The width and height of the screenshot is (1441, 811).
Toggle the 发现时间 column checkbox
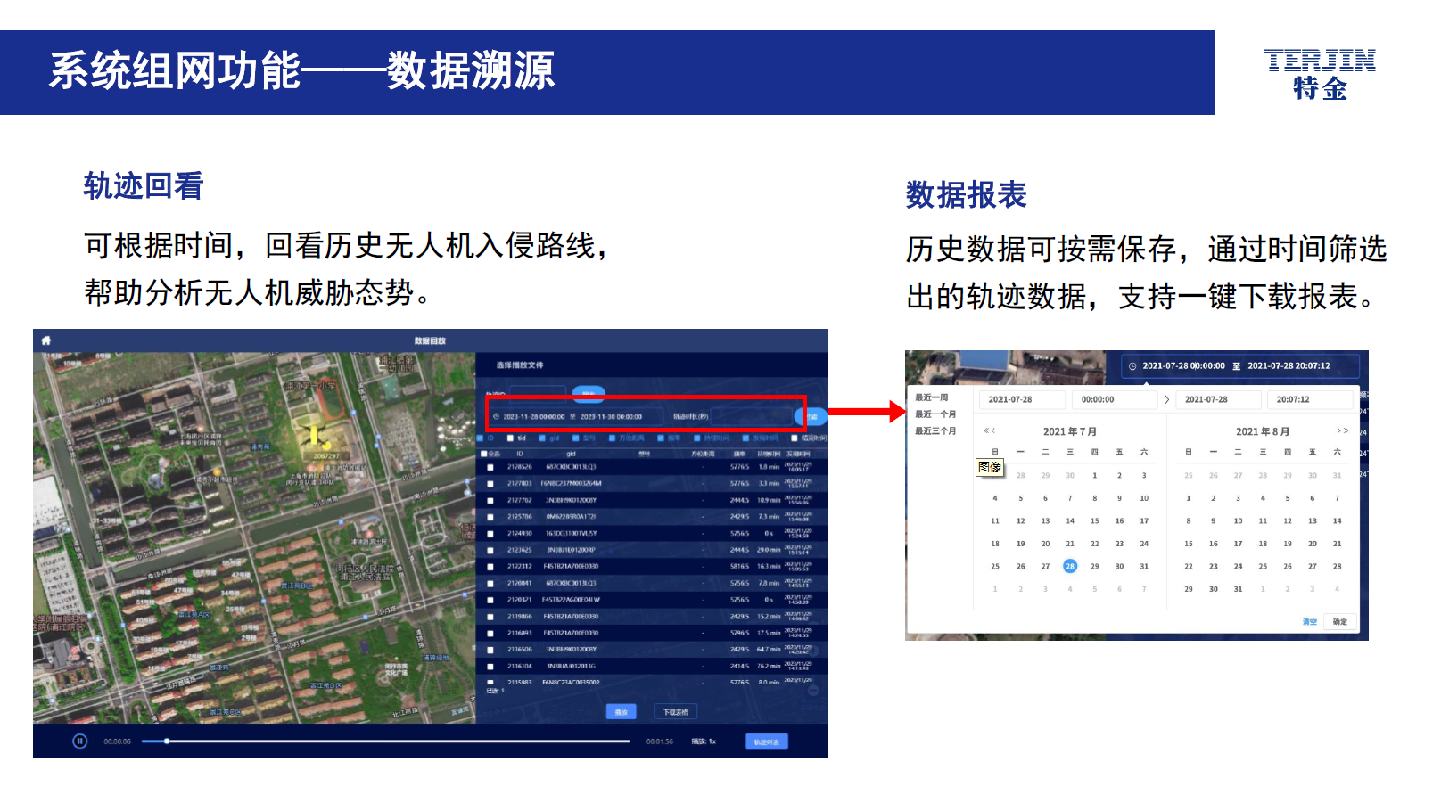click(746, 438)
